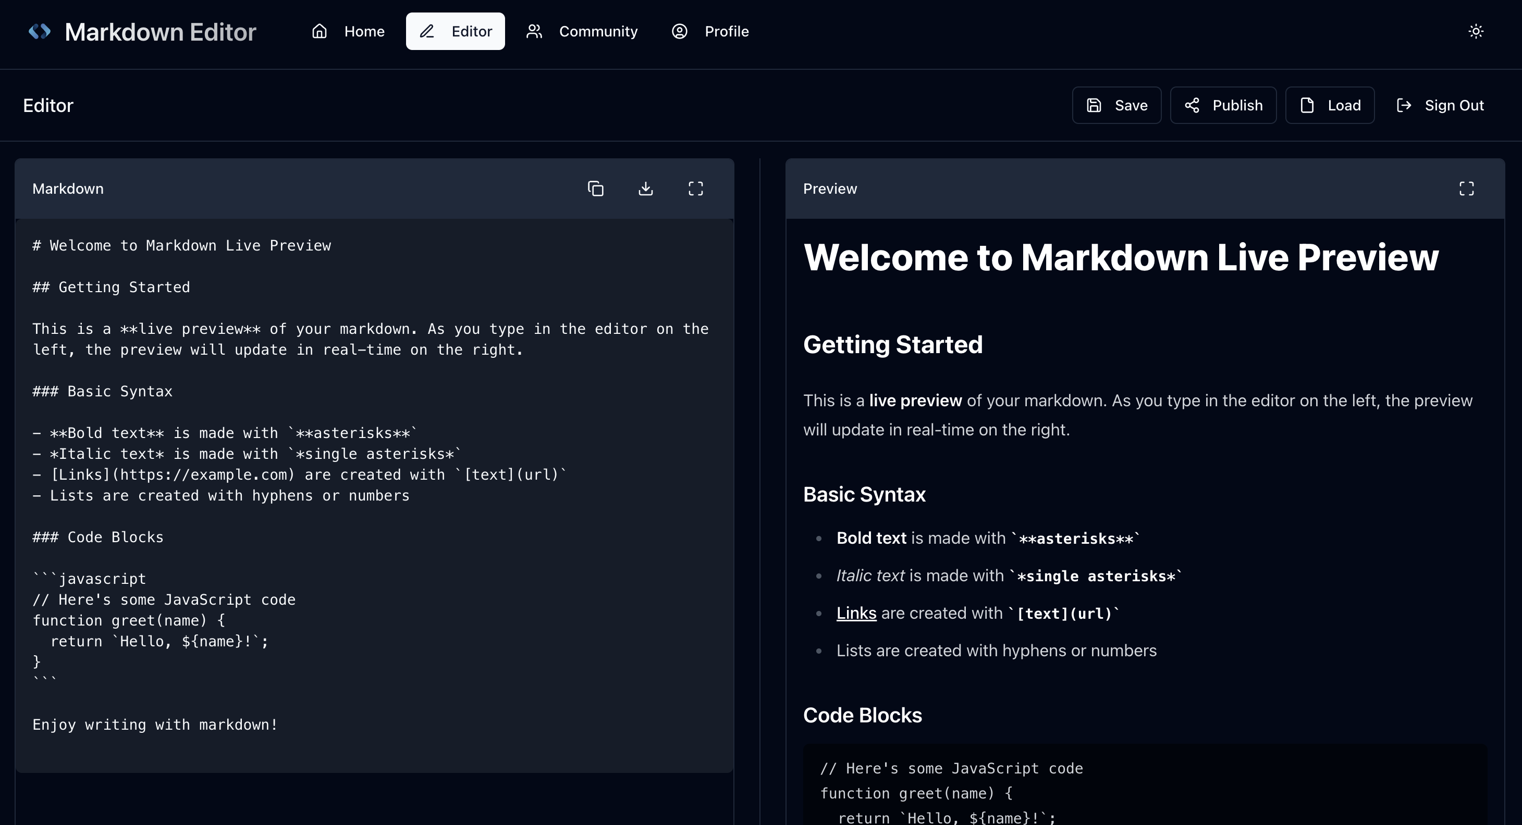Select the Editor nav tab

tap(456, 31)
